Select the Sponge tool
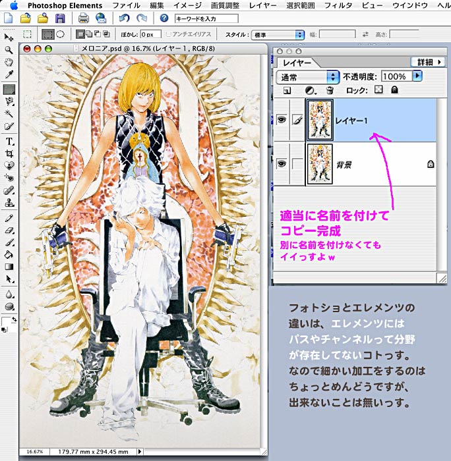The width and height of the screenshot is (451, 461). 9,306
